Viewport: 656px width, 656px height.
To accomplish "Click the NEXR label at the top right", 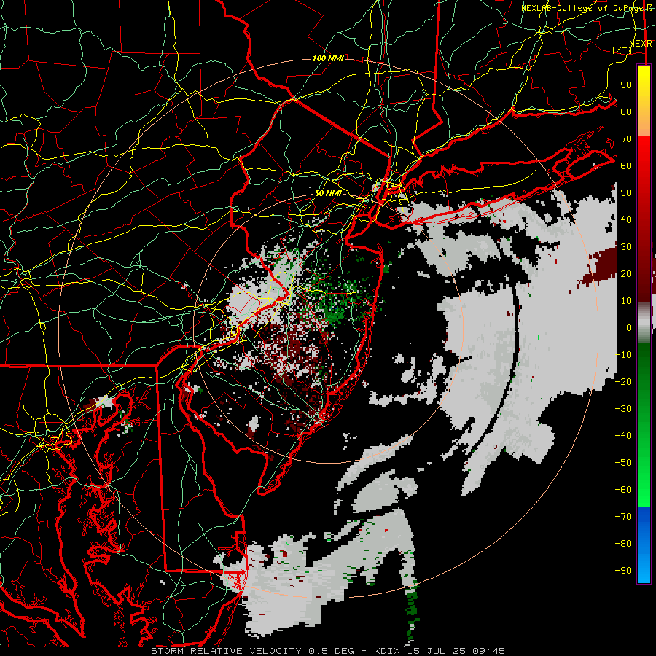I will (641, 44).
